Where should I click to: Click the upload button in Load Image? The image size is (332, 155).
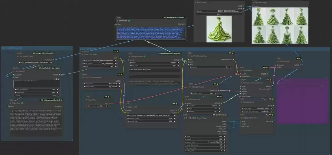pos(219,14)
